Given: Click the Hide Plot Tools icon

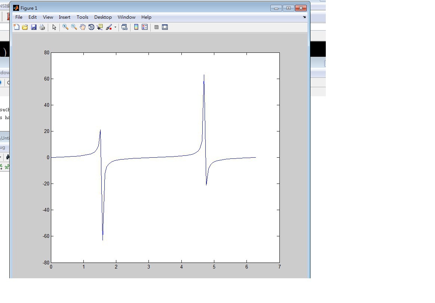Looking at the screenshot, I should point(156,27).
